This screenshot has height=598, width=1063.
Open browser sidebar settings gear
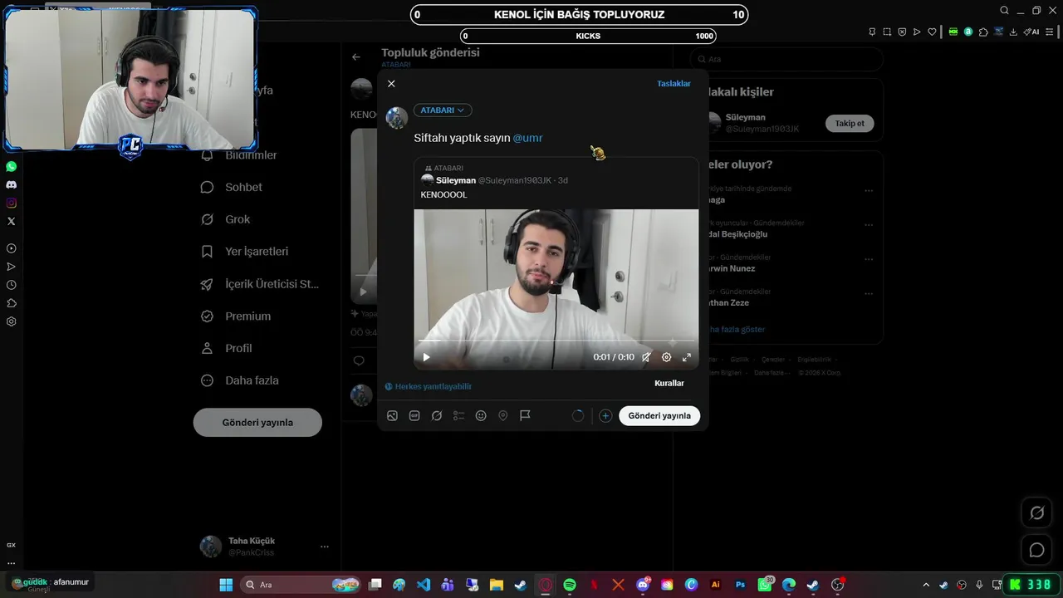pos(11,321)
